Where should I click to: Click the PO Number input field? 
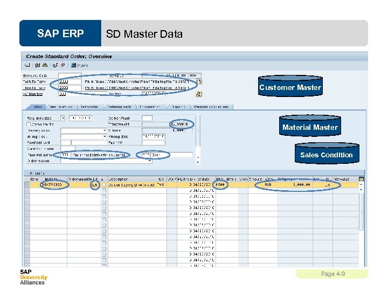click(82, 94)
